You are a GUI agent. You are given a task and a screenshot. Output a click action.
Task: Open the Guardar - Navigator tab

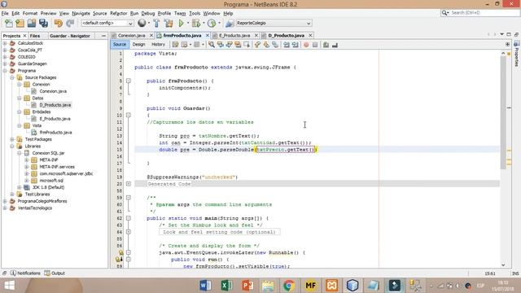click(x=70, y=36)
